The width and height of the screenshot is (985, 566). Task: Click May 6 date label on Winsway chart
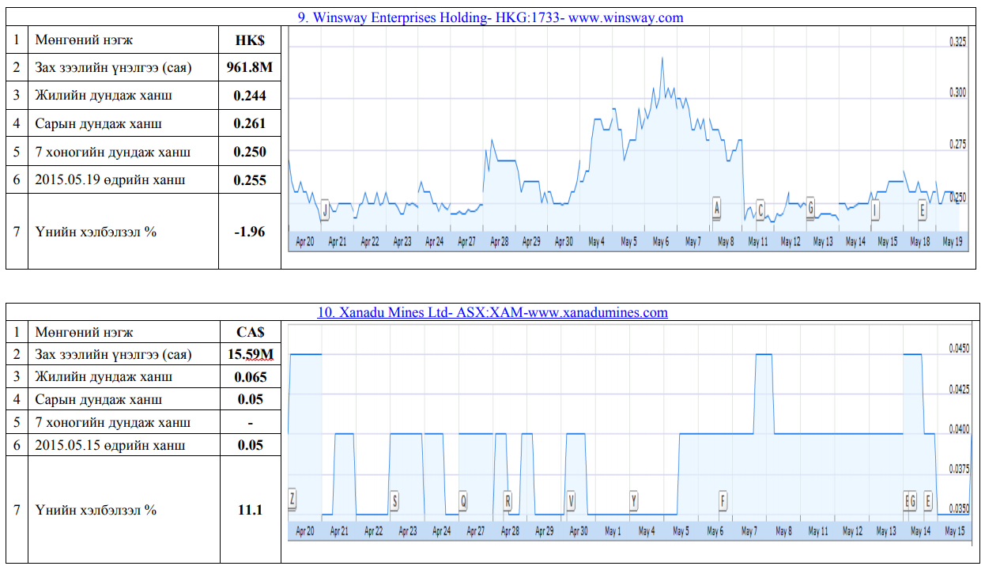coord(660,242)
